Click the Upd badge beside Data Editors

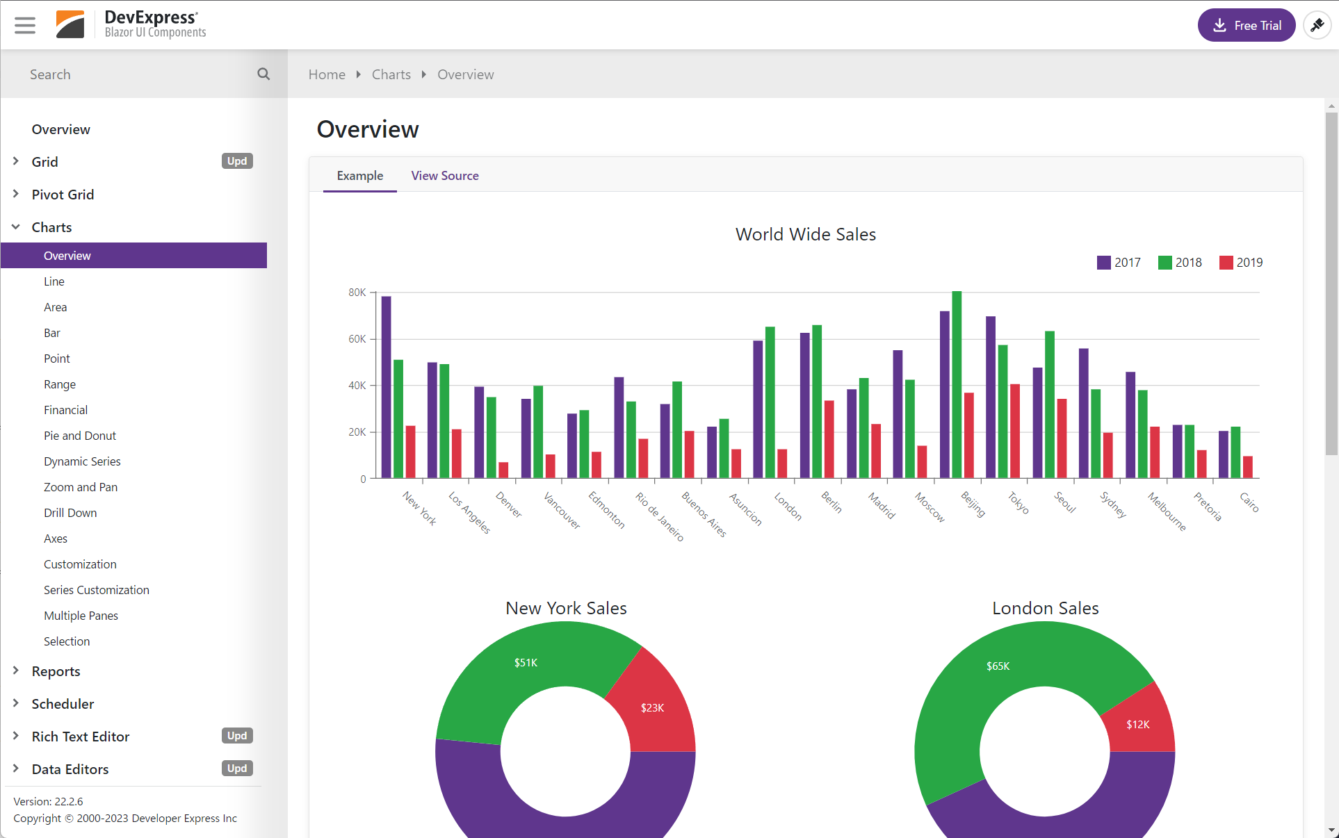click(x=237, y=769)
